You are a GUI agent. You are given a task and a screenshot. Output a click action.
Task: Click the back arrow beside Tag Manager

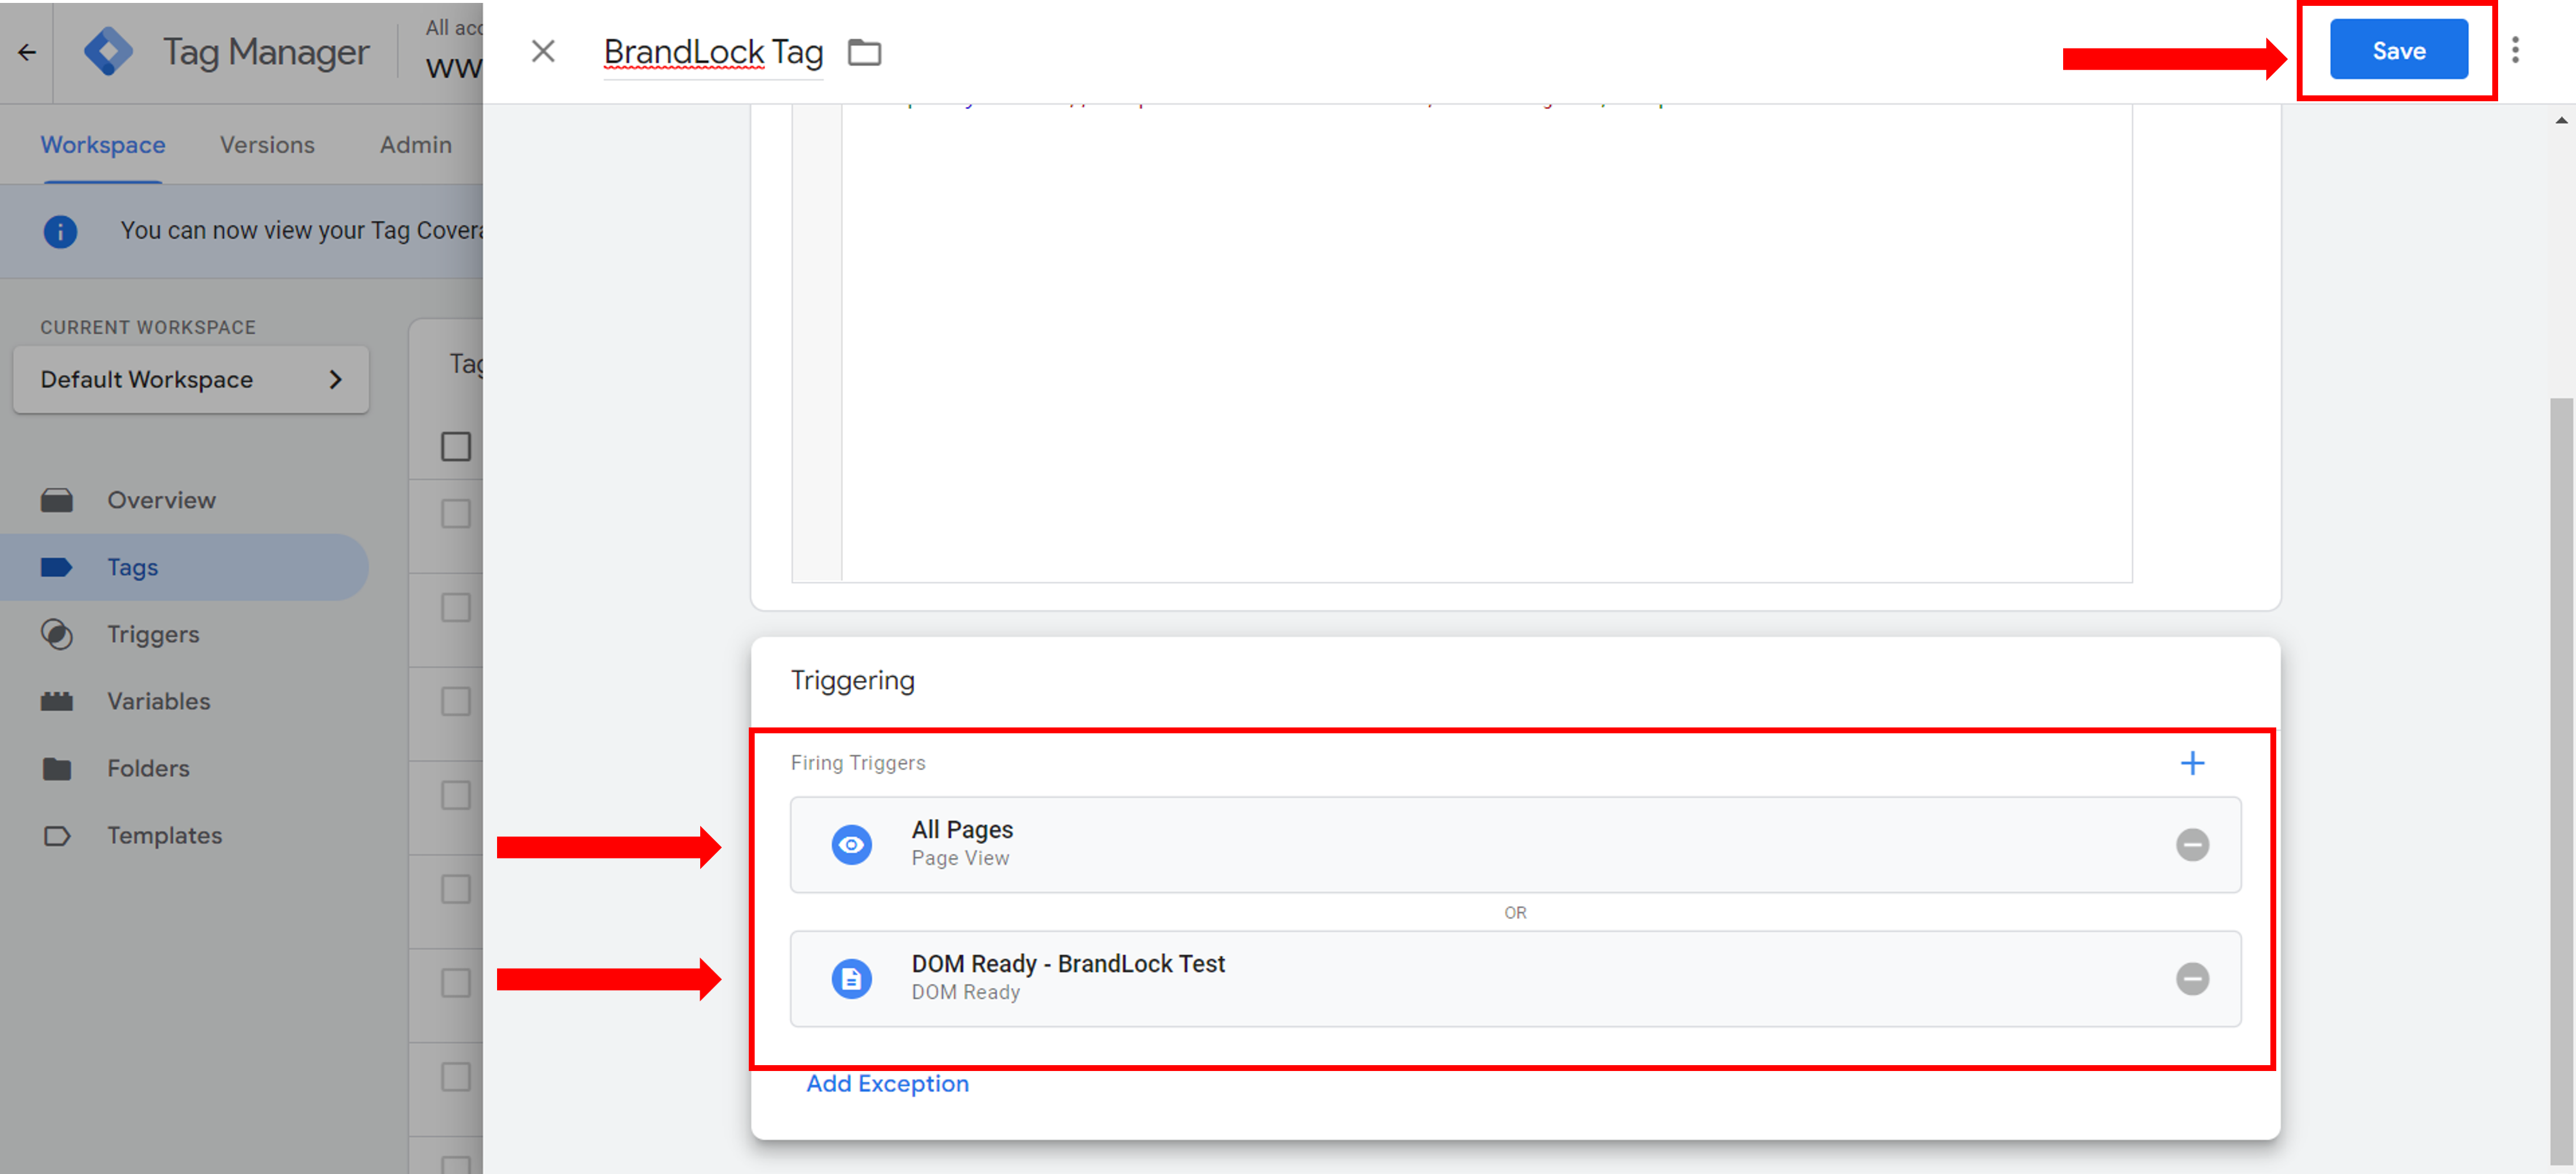27,52
